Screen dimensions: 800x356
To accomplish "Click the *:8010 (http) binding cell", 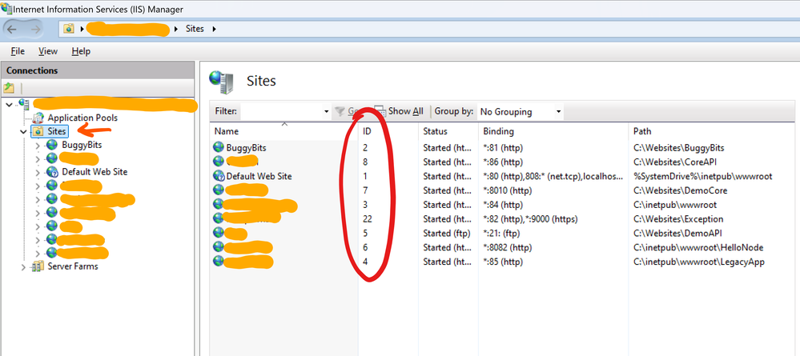I will (x=507, y=190).
